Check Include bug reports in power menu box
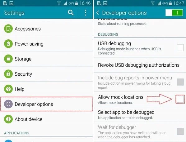 point(180,82)
